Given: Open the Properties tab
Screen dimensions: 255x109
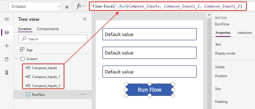Looking at the screenshot, I should pyautogui.click(x=223, y=33).
